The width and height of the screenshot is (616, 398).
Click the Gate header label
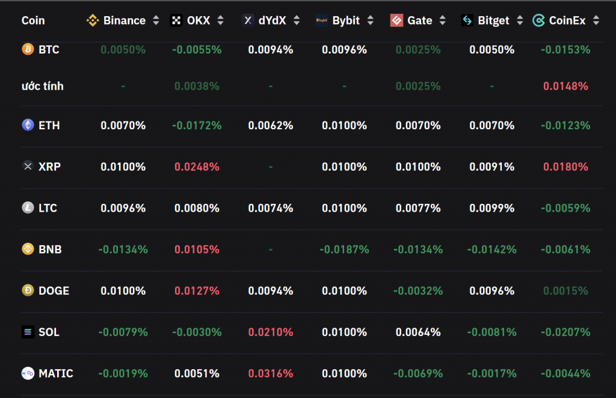(420, 20)
